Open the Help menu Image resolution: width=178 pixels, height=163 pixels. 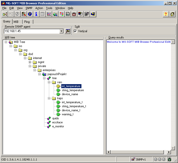tap(71, 8)
